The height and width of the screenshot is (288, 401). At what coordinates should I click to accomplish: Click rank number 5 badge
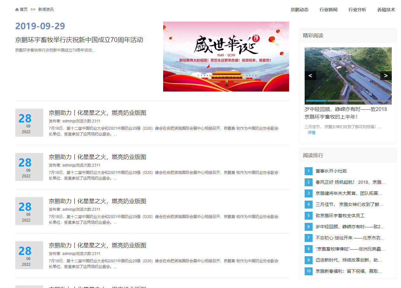click(308, 216)
